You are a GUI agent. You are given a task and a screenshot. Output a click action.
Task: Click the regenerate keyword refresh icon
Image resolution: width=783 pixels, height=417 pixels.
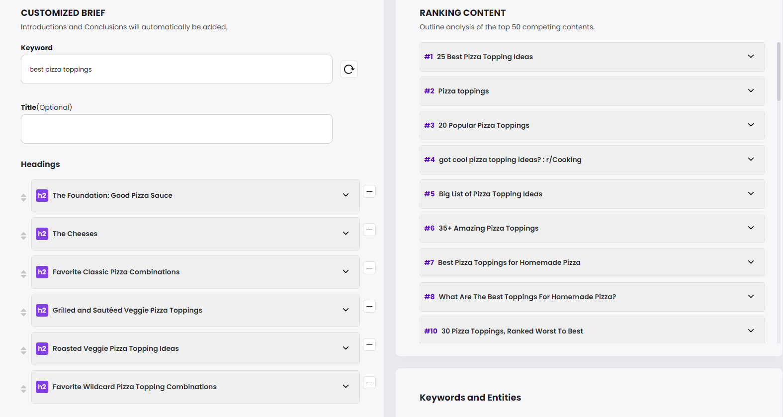click(349, 69)
